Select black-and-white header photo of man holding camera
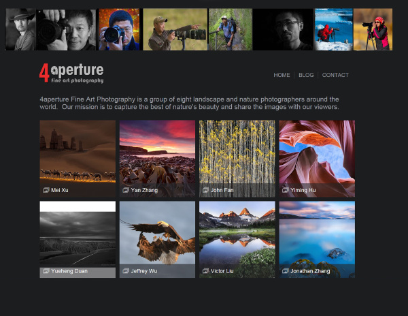408x316 pixels. [66, 29]
